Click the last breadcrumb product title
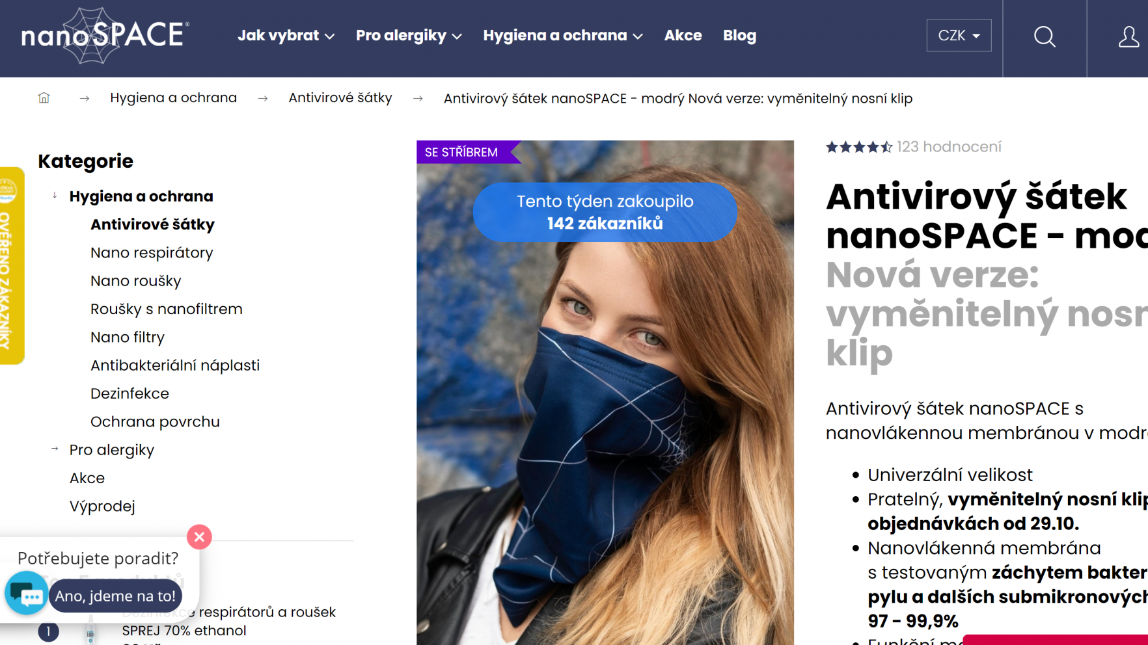This screenshot has width=1148, height=645. click(x=678, y=98)
